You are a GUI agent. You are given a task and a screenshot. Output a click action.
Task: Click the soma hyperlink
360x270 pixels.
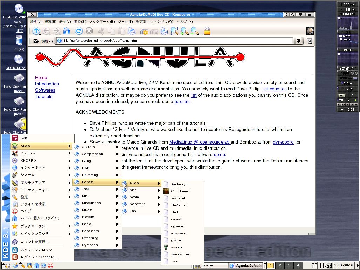pyautogui.click(x=219, y=155)
